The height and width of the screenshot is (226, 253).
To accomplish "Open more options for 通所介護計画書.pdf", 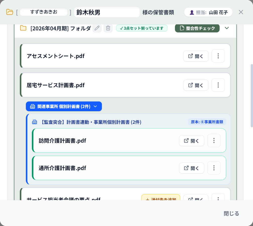I will click(x=214, y=168).
